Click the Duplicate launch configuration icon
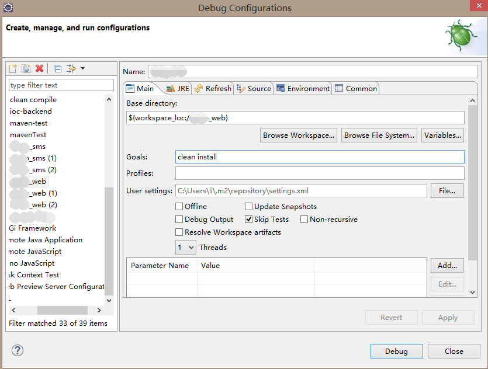The width and height of the screenshot is (488, 369). coord(26,68)
